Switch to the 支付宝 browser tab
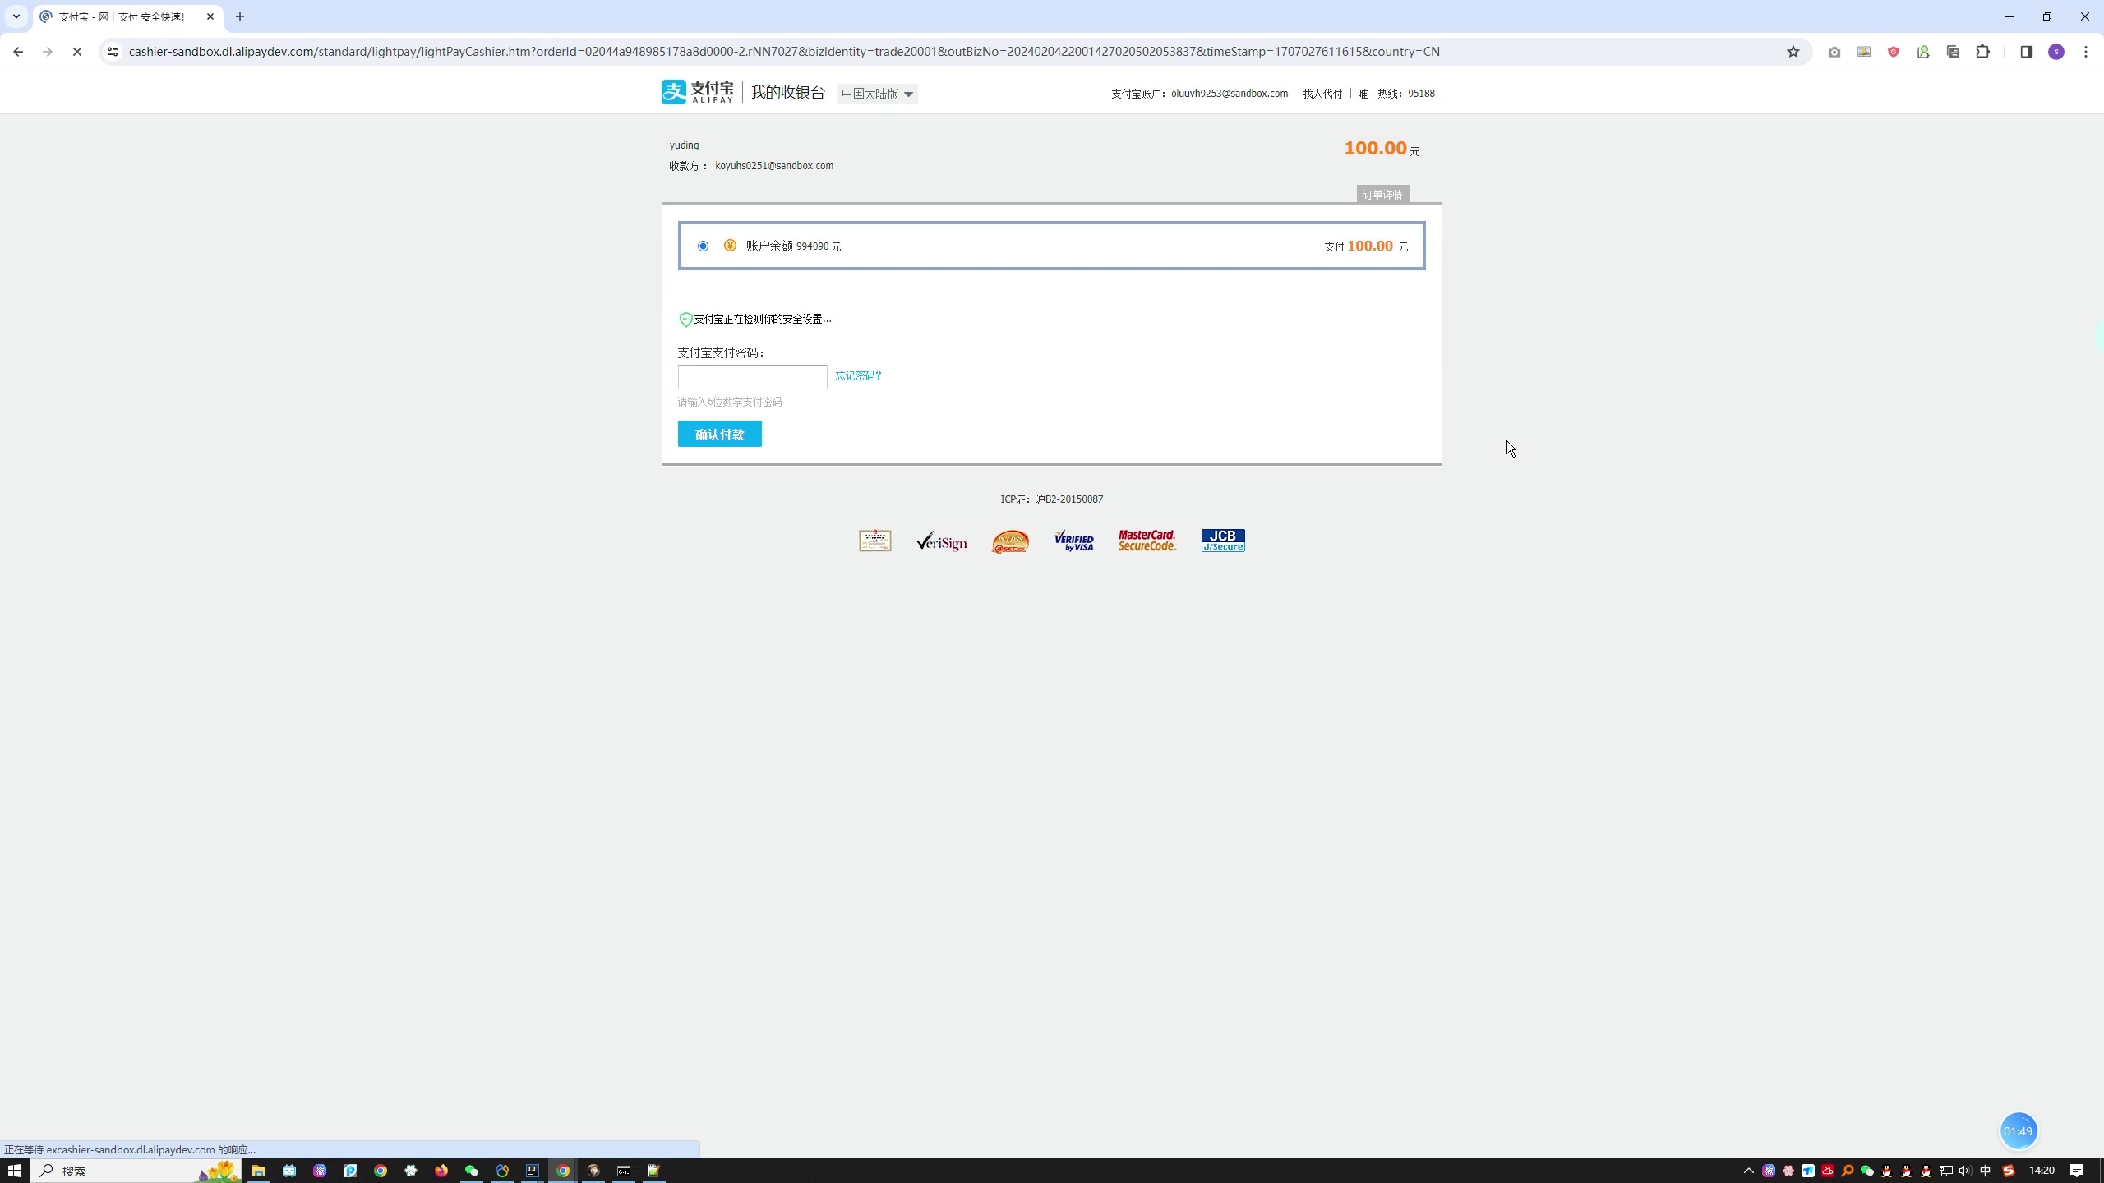 pos(122,16)
